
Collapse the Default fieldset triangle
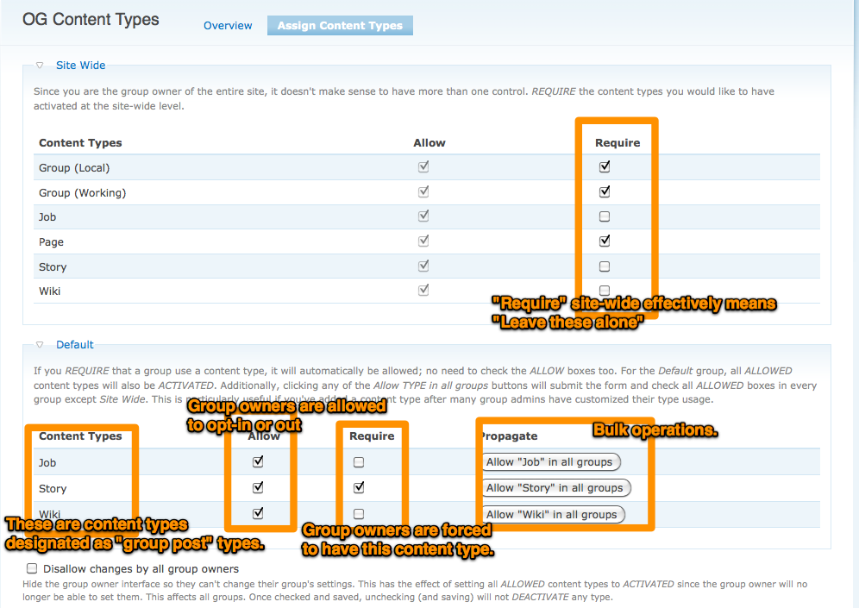(x=40, y=345)
